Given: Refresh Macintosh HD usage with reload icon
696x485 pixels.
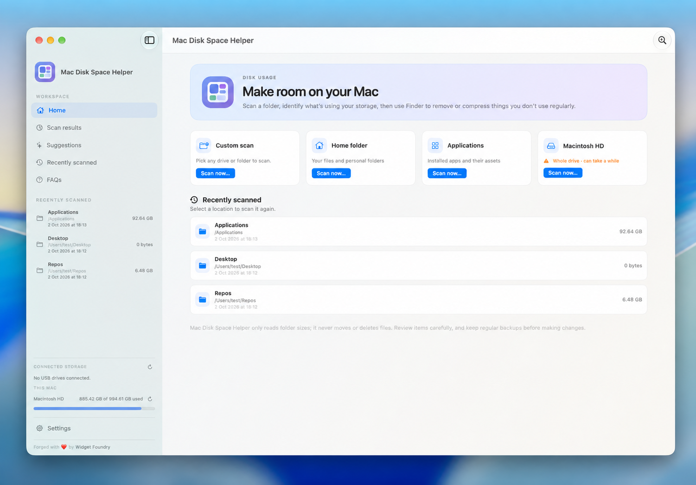Looking at the screenshot, I should 150,399.
